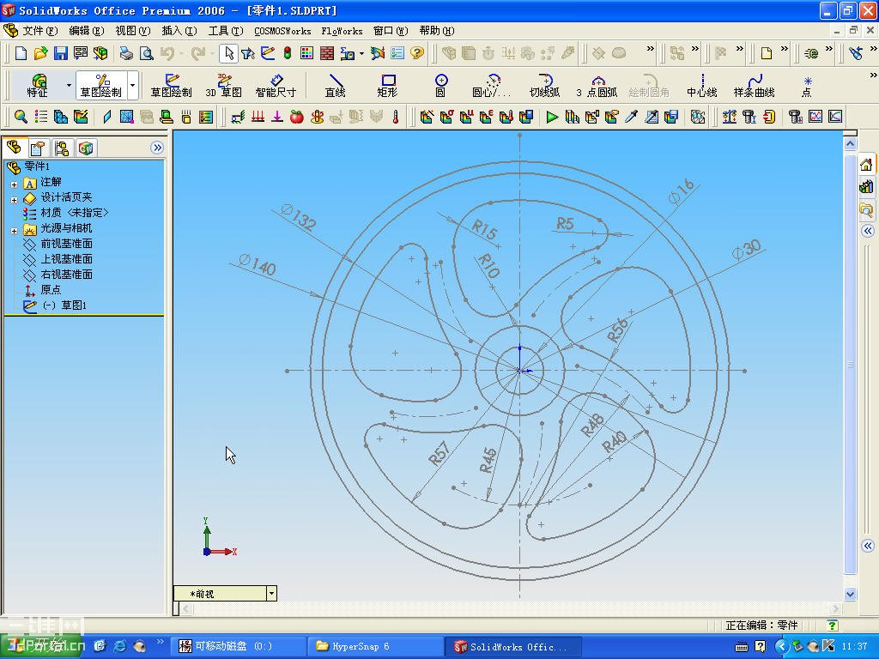Select the Spline (样条曲线) tool

pyautogui.click(x=754, y=85)
